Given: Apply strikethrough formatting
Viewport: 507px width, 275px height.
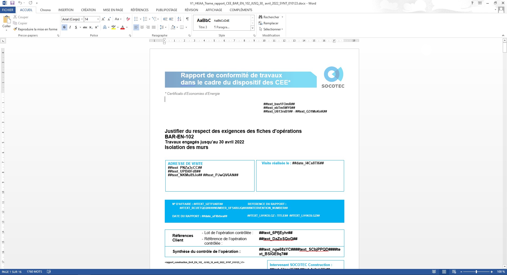Looking at the screenshot, I should click(85, 27).
